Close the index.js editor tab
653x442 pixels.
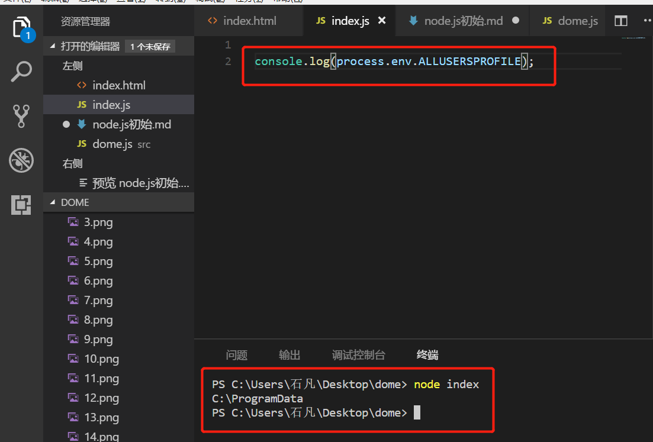[382, 21]
